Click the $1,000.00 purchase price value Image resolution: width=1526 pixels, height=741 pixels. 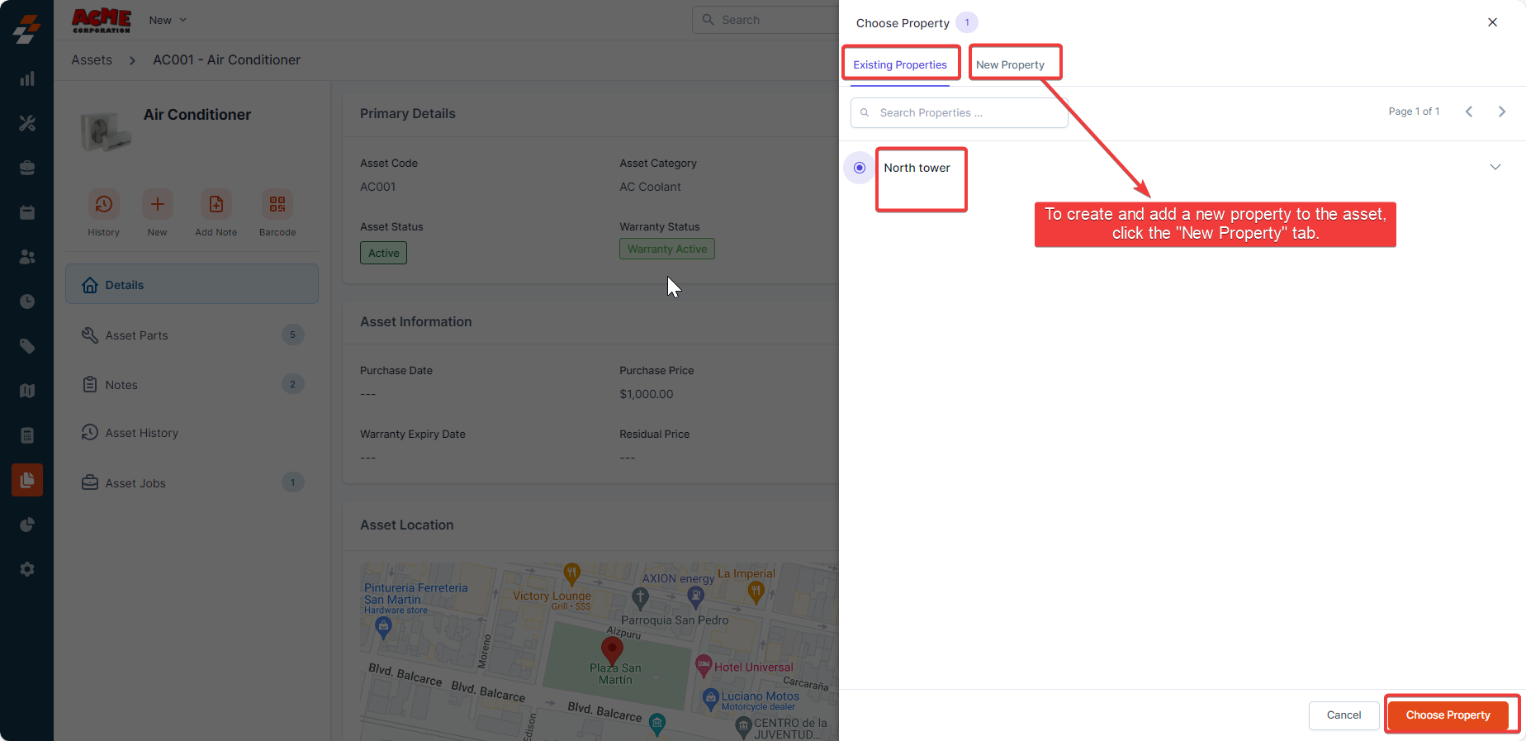[647, 394]
